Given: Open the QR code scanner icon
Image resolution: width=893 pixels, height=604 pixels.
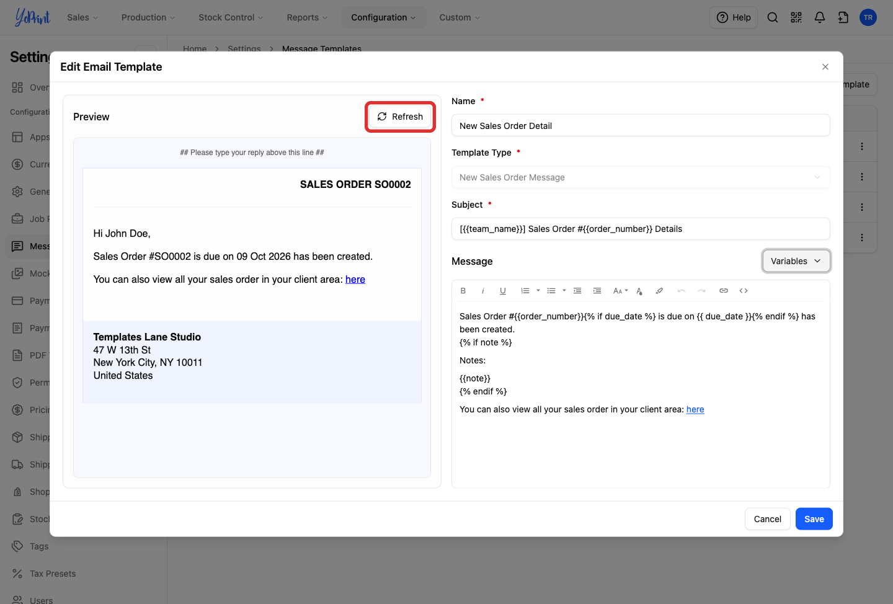Looking at the screenshot, I should (796, 17).
